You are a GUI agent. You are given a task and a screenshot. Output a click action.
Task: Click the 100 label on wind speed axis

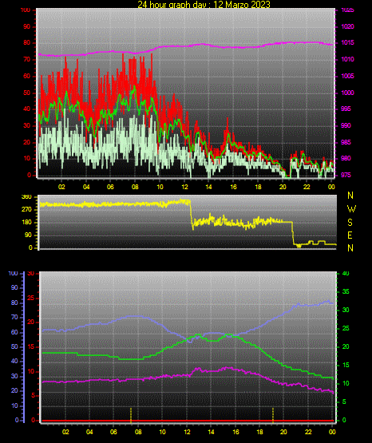click(25, 10)
